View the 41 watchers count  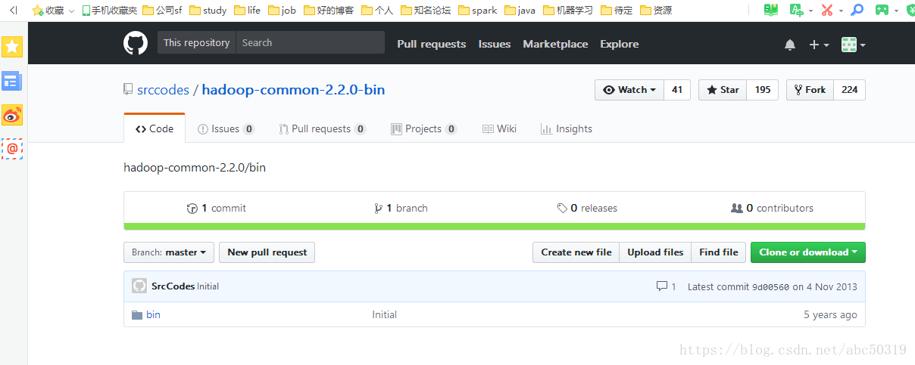click(677, 90)
